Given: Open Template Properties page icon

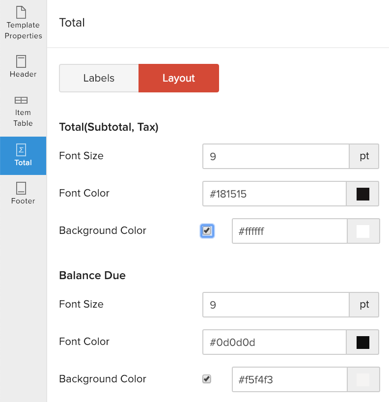Looking at the screenshot, I should click(21, 12).
